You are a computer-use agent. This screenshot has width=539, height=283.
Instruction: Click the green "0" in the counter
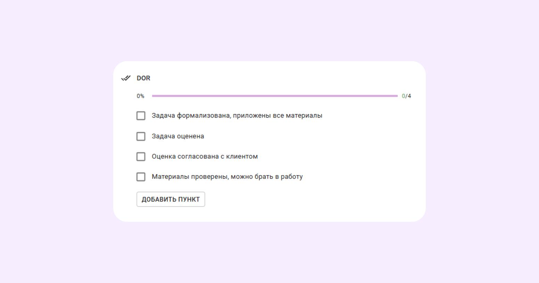coord(404,96)
